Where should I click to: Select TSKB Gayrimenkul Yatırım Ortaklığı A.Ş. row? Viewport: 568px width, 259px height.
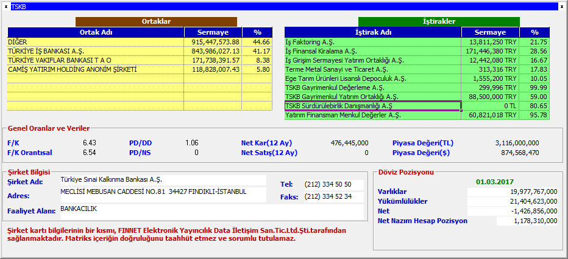point(417,97)
